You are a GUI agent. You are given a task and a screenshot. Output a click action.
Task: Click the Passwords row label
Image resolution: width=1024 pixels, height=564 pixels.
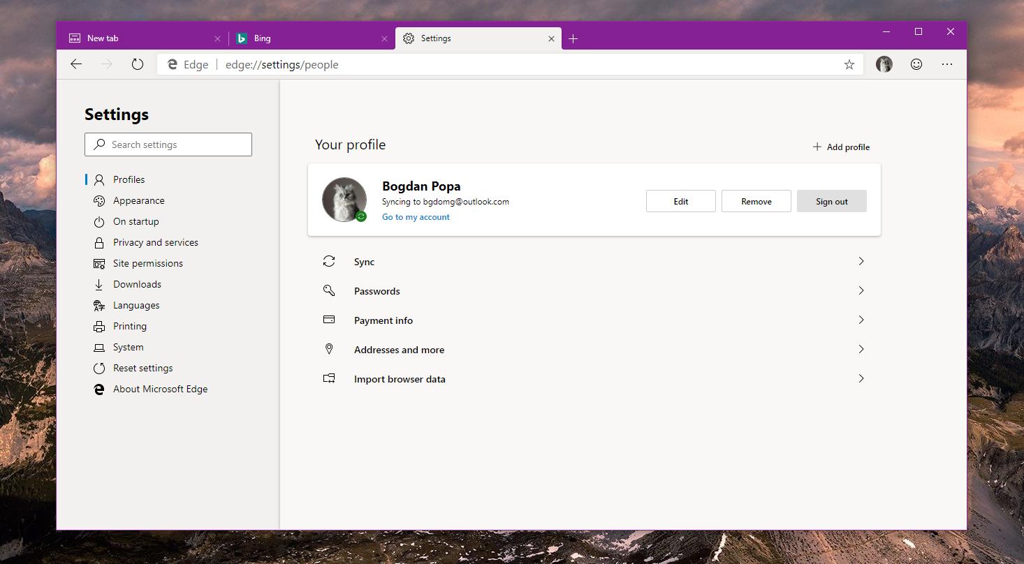tap(377, 291)
